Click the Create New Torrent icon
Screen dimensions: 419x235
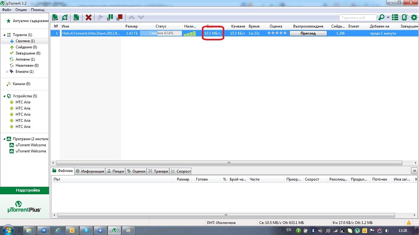(x=77, y=18)
